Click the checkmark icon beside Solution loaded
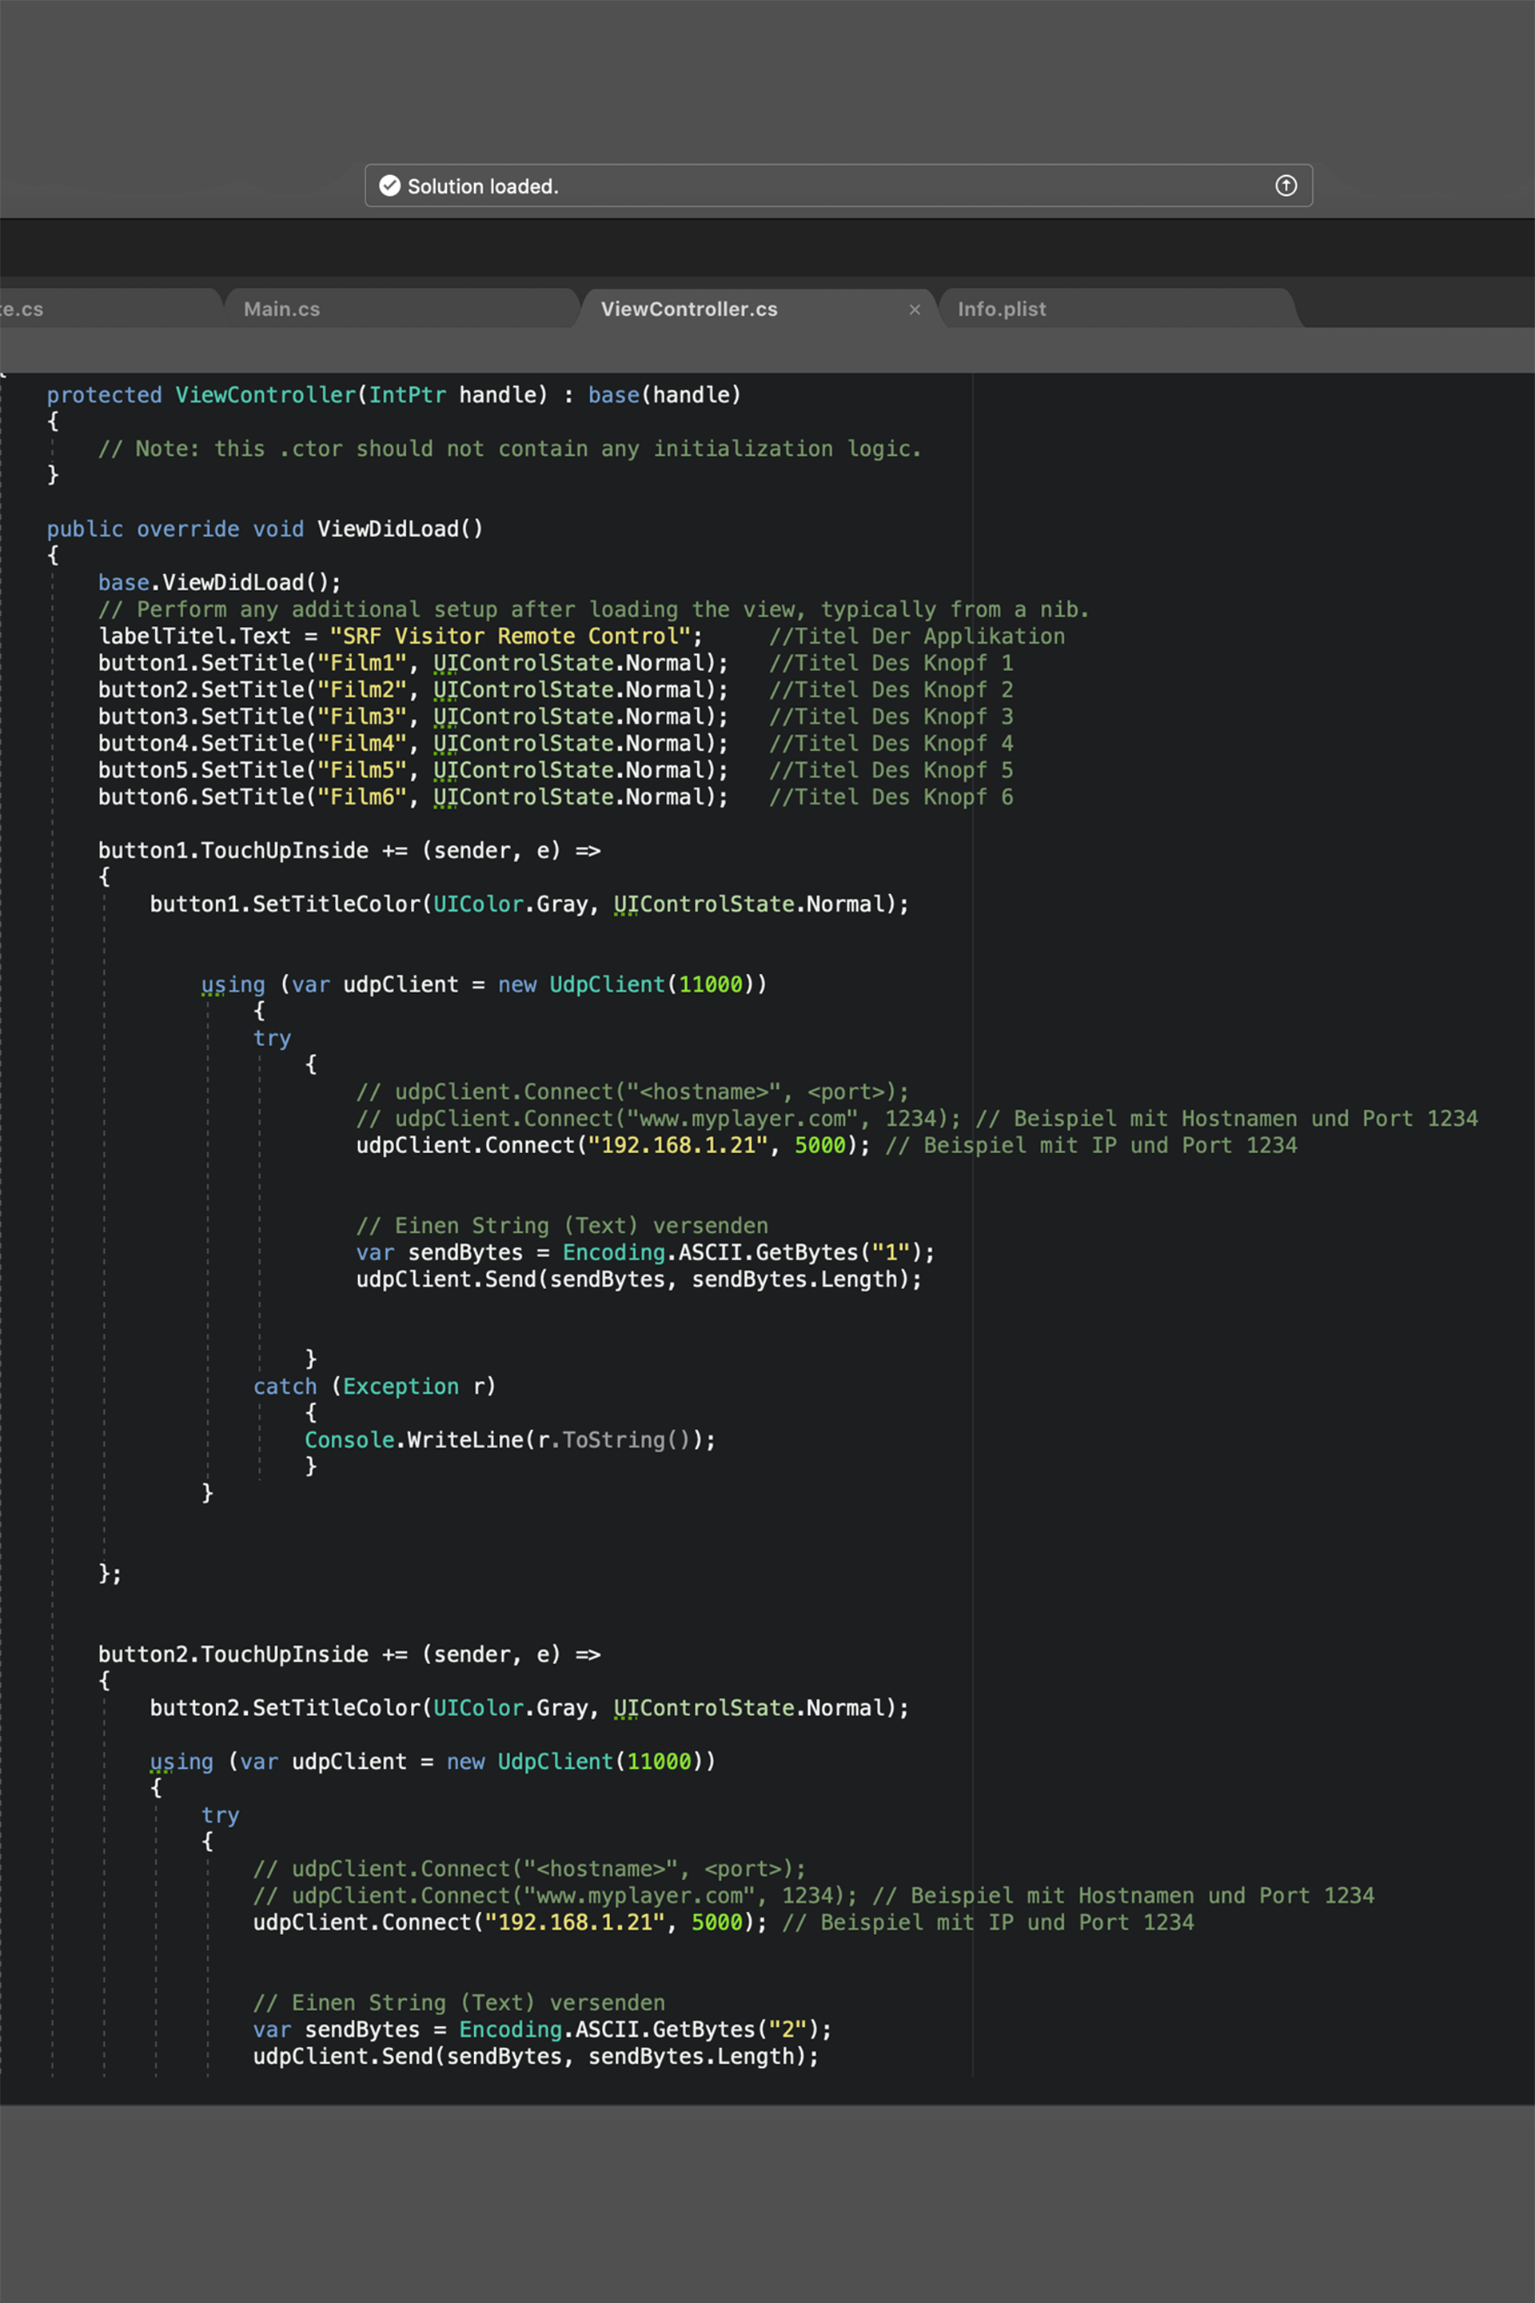Screen dimensions: 1535x2303 click(389, 186)
